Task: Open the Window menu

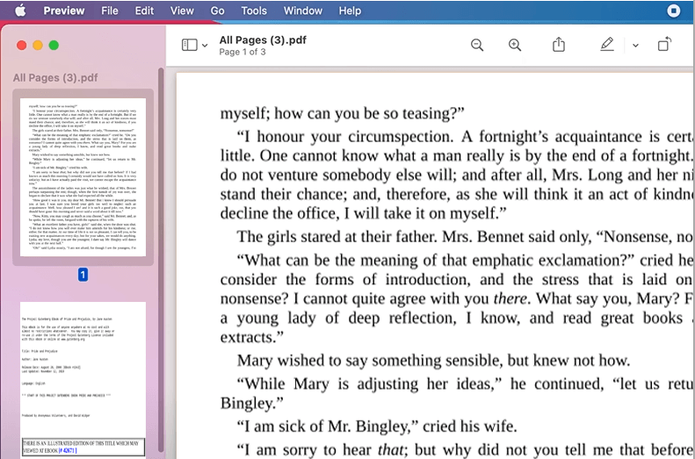Action: 303,11
